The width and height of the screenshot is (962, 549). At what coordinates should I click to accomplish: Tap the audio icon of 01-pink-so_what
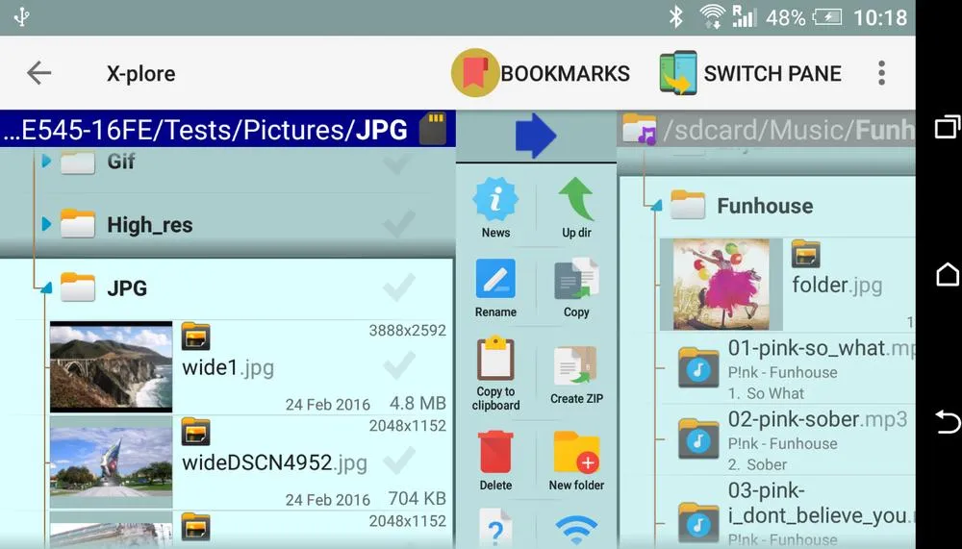[698, 368]
